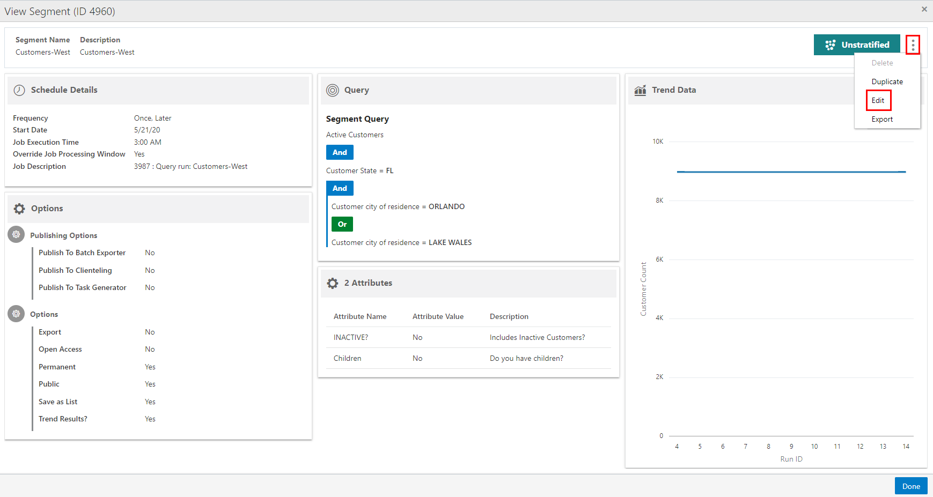
Task: Click the Active Customers query text
Action: click(x=355, y=135)
